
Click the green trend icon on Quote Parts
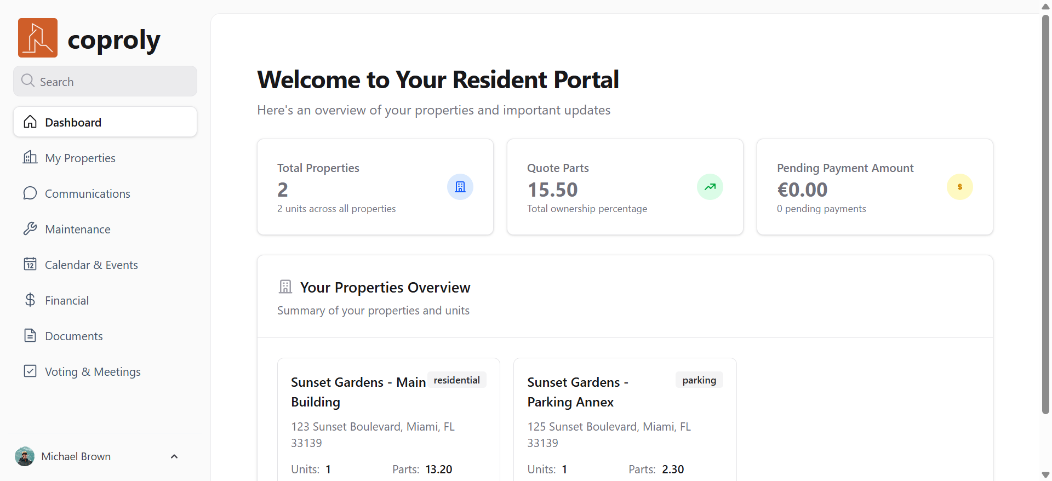(x=710, y=187)
